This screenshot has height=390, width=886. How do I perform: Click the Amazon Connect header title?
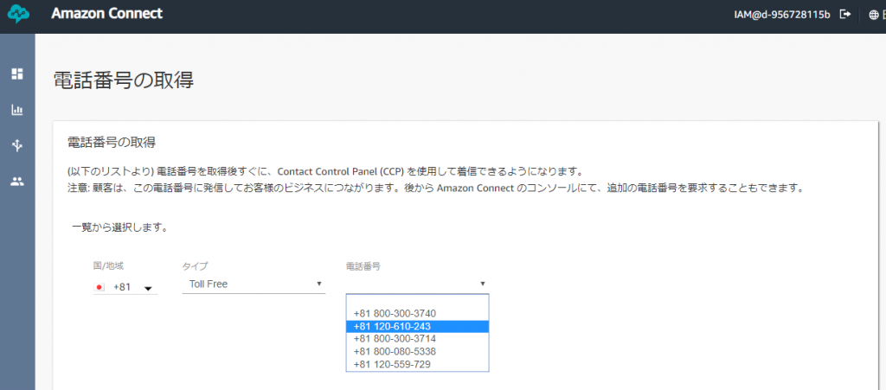(x=106, y=14)
